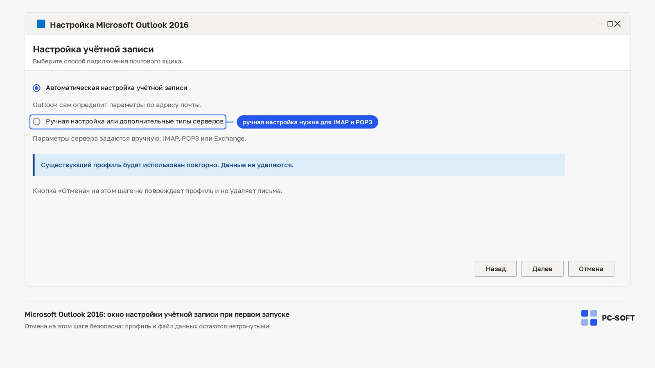Viewport: 655px width, 368px height.
Task: Click text 'Отмена на этом шаге безопасна'
Action: pyautogui.click(x=73, y=326)
